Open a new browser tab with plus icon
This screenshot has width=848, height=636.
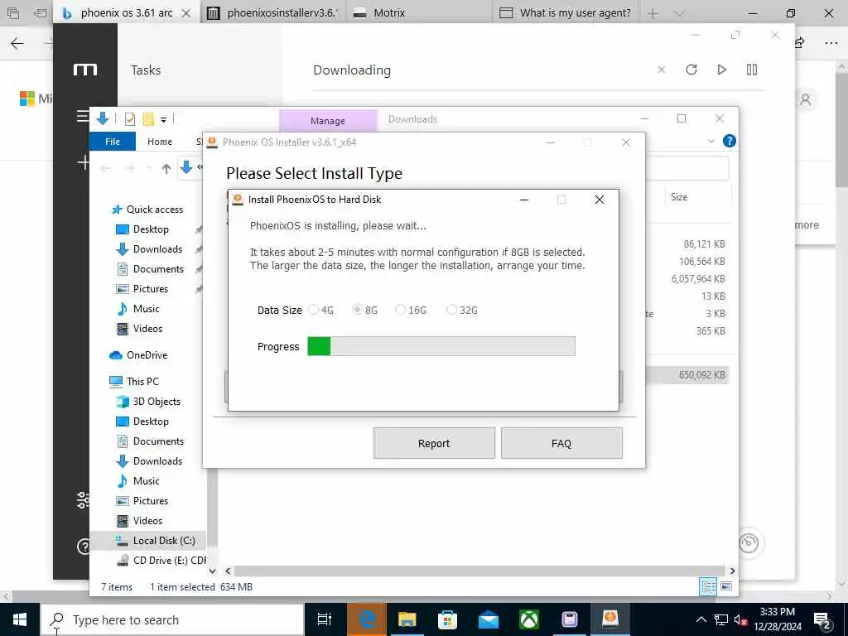click(653, 13)
